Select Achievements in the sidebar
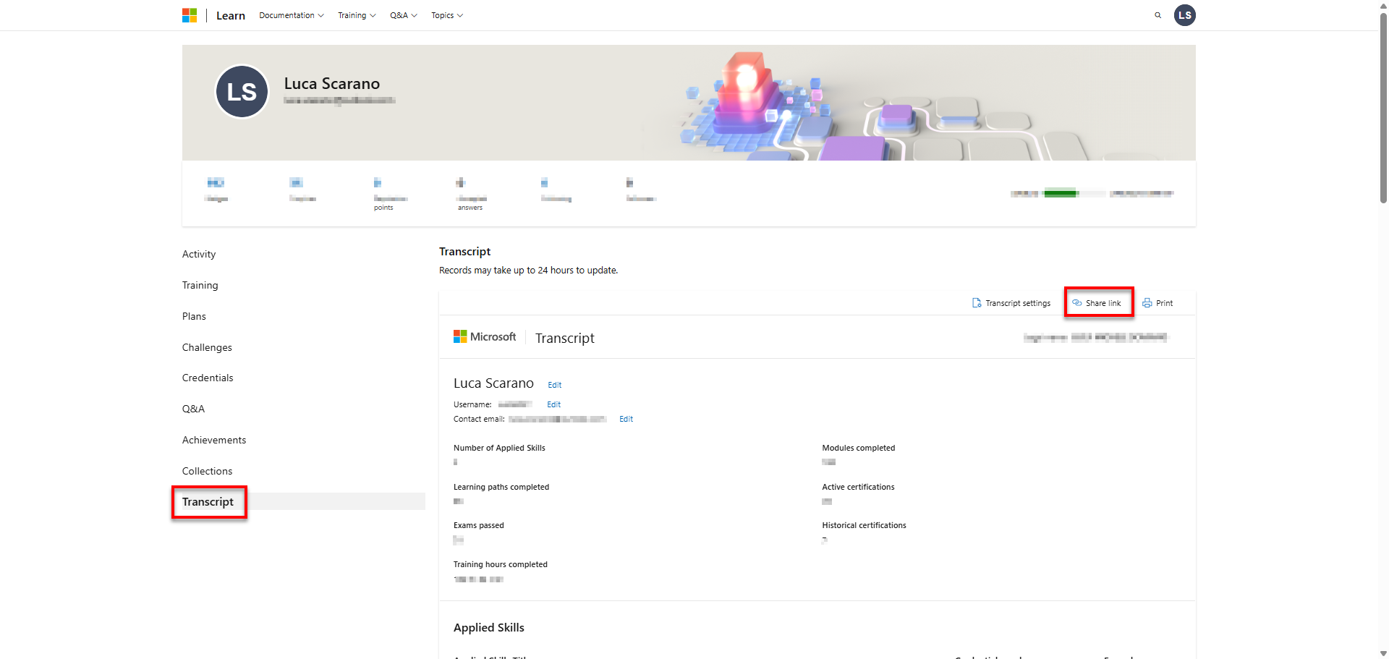This screenshot has height=659, width=1389. pyautogui.click(x=214, y=440)
